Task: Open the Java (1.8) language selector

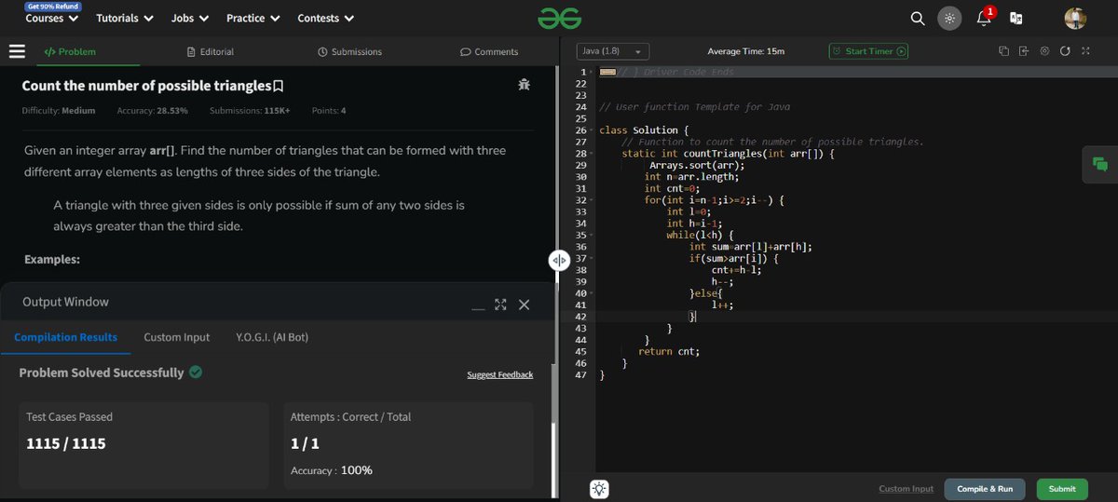Action: [x=613, y=51]
